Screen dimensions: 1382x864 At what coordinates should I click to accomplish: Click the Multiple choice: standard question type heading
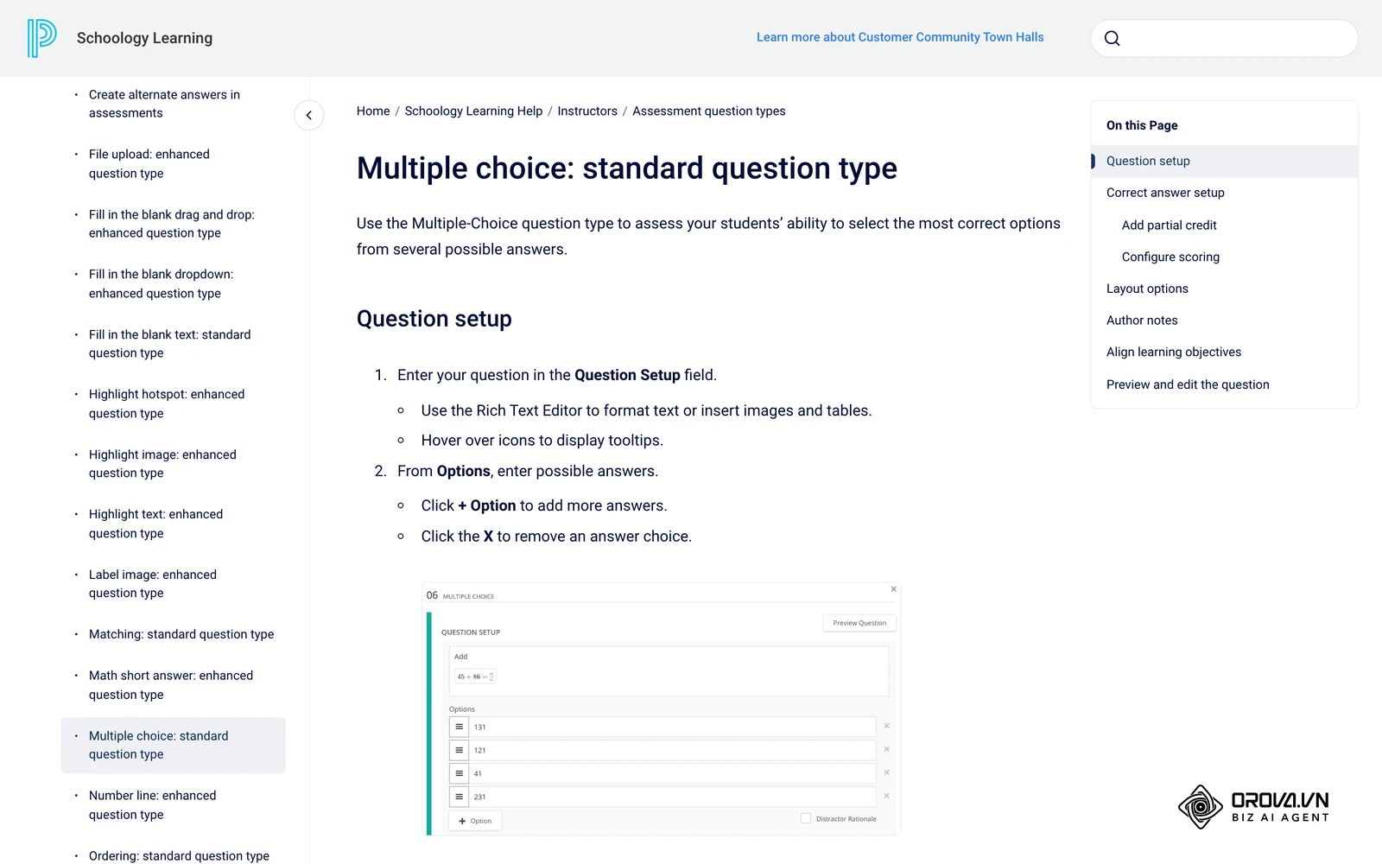[627, 168]
